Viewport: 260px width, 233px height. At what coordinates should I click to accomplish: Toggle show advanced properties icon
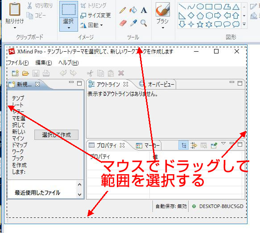tap(194, 145)
